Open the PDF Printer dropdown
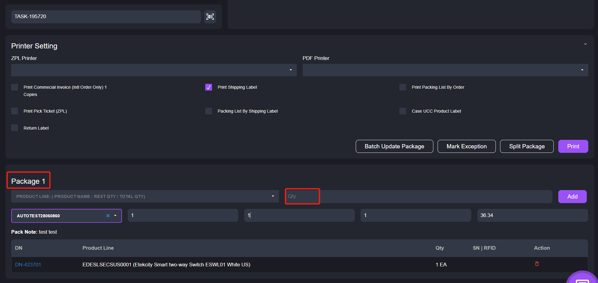This screenshot has width=598, height=283. [445, 70]
